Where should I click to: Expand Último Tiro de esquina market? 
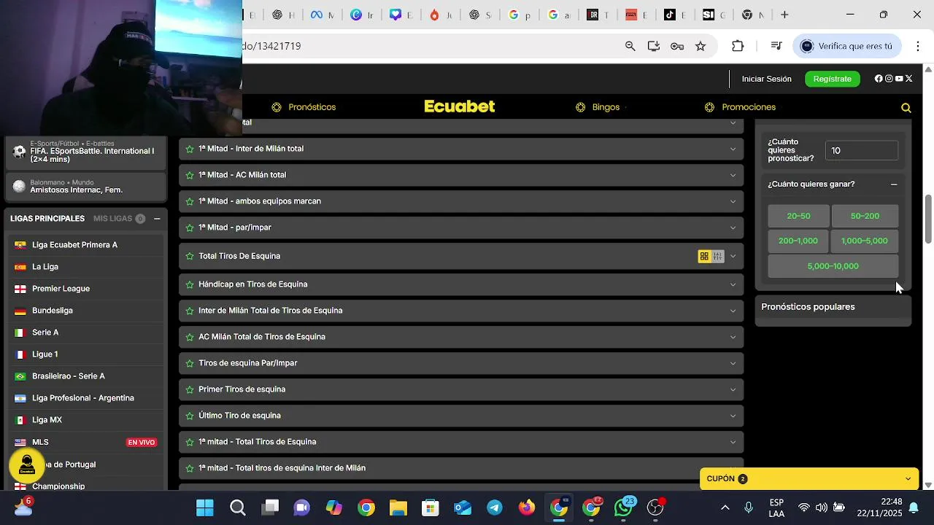click(x=461, y=416)
